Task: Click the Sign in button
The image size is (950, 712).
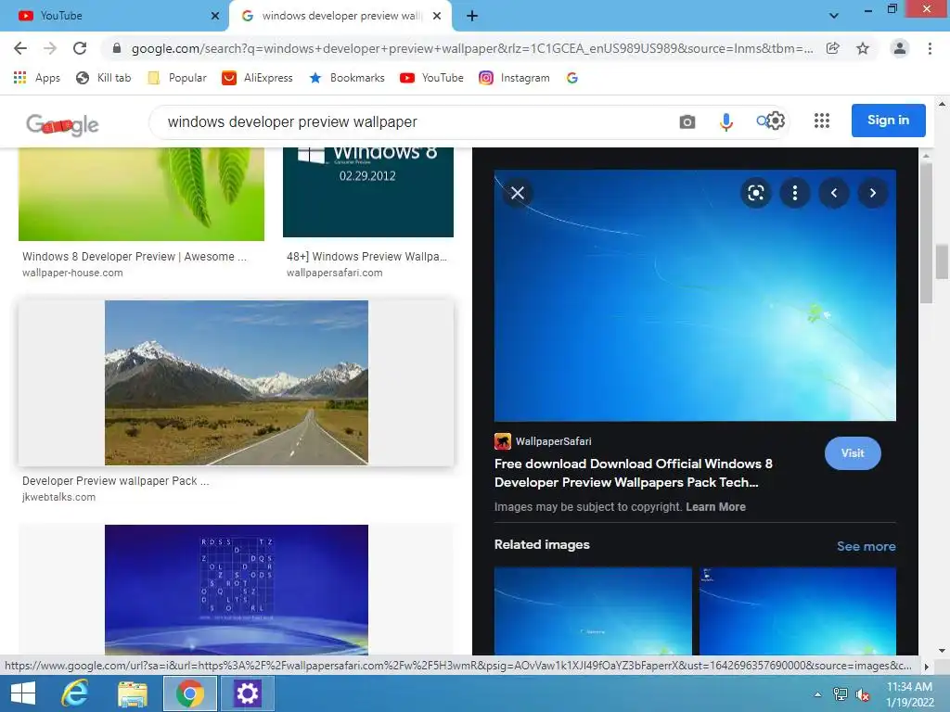Action: point(888,120)
